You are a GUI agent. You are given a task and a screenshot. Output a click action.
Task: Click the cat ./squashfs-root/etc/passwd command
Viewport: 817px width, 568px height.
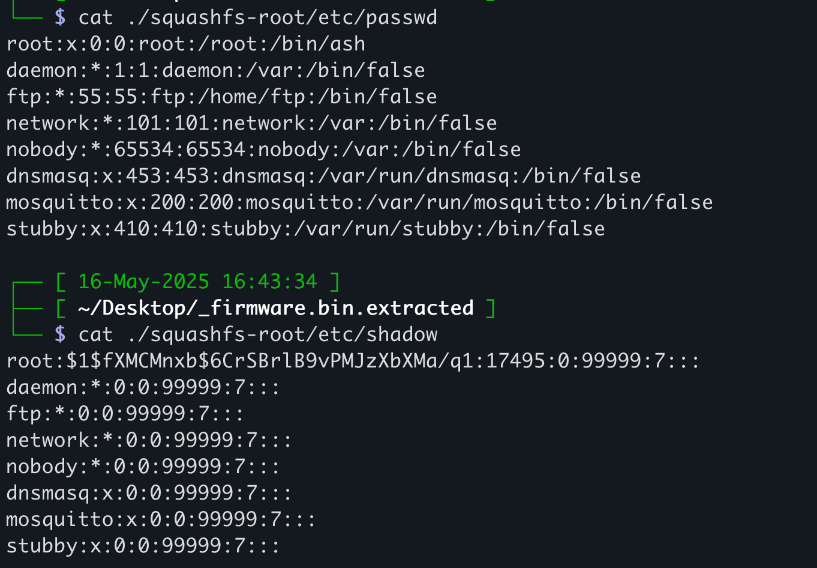tap(257, 17)
